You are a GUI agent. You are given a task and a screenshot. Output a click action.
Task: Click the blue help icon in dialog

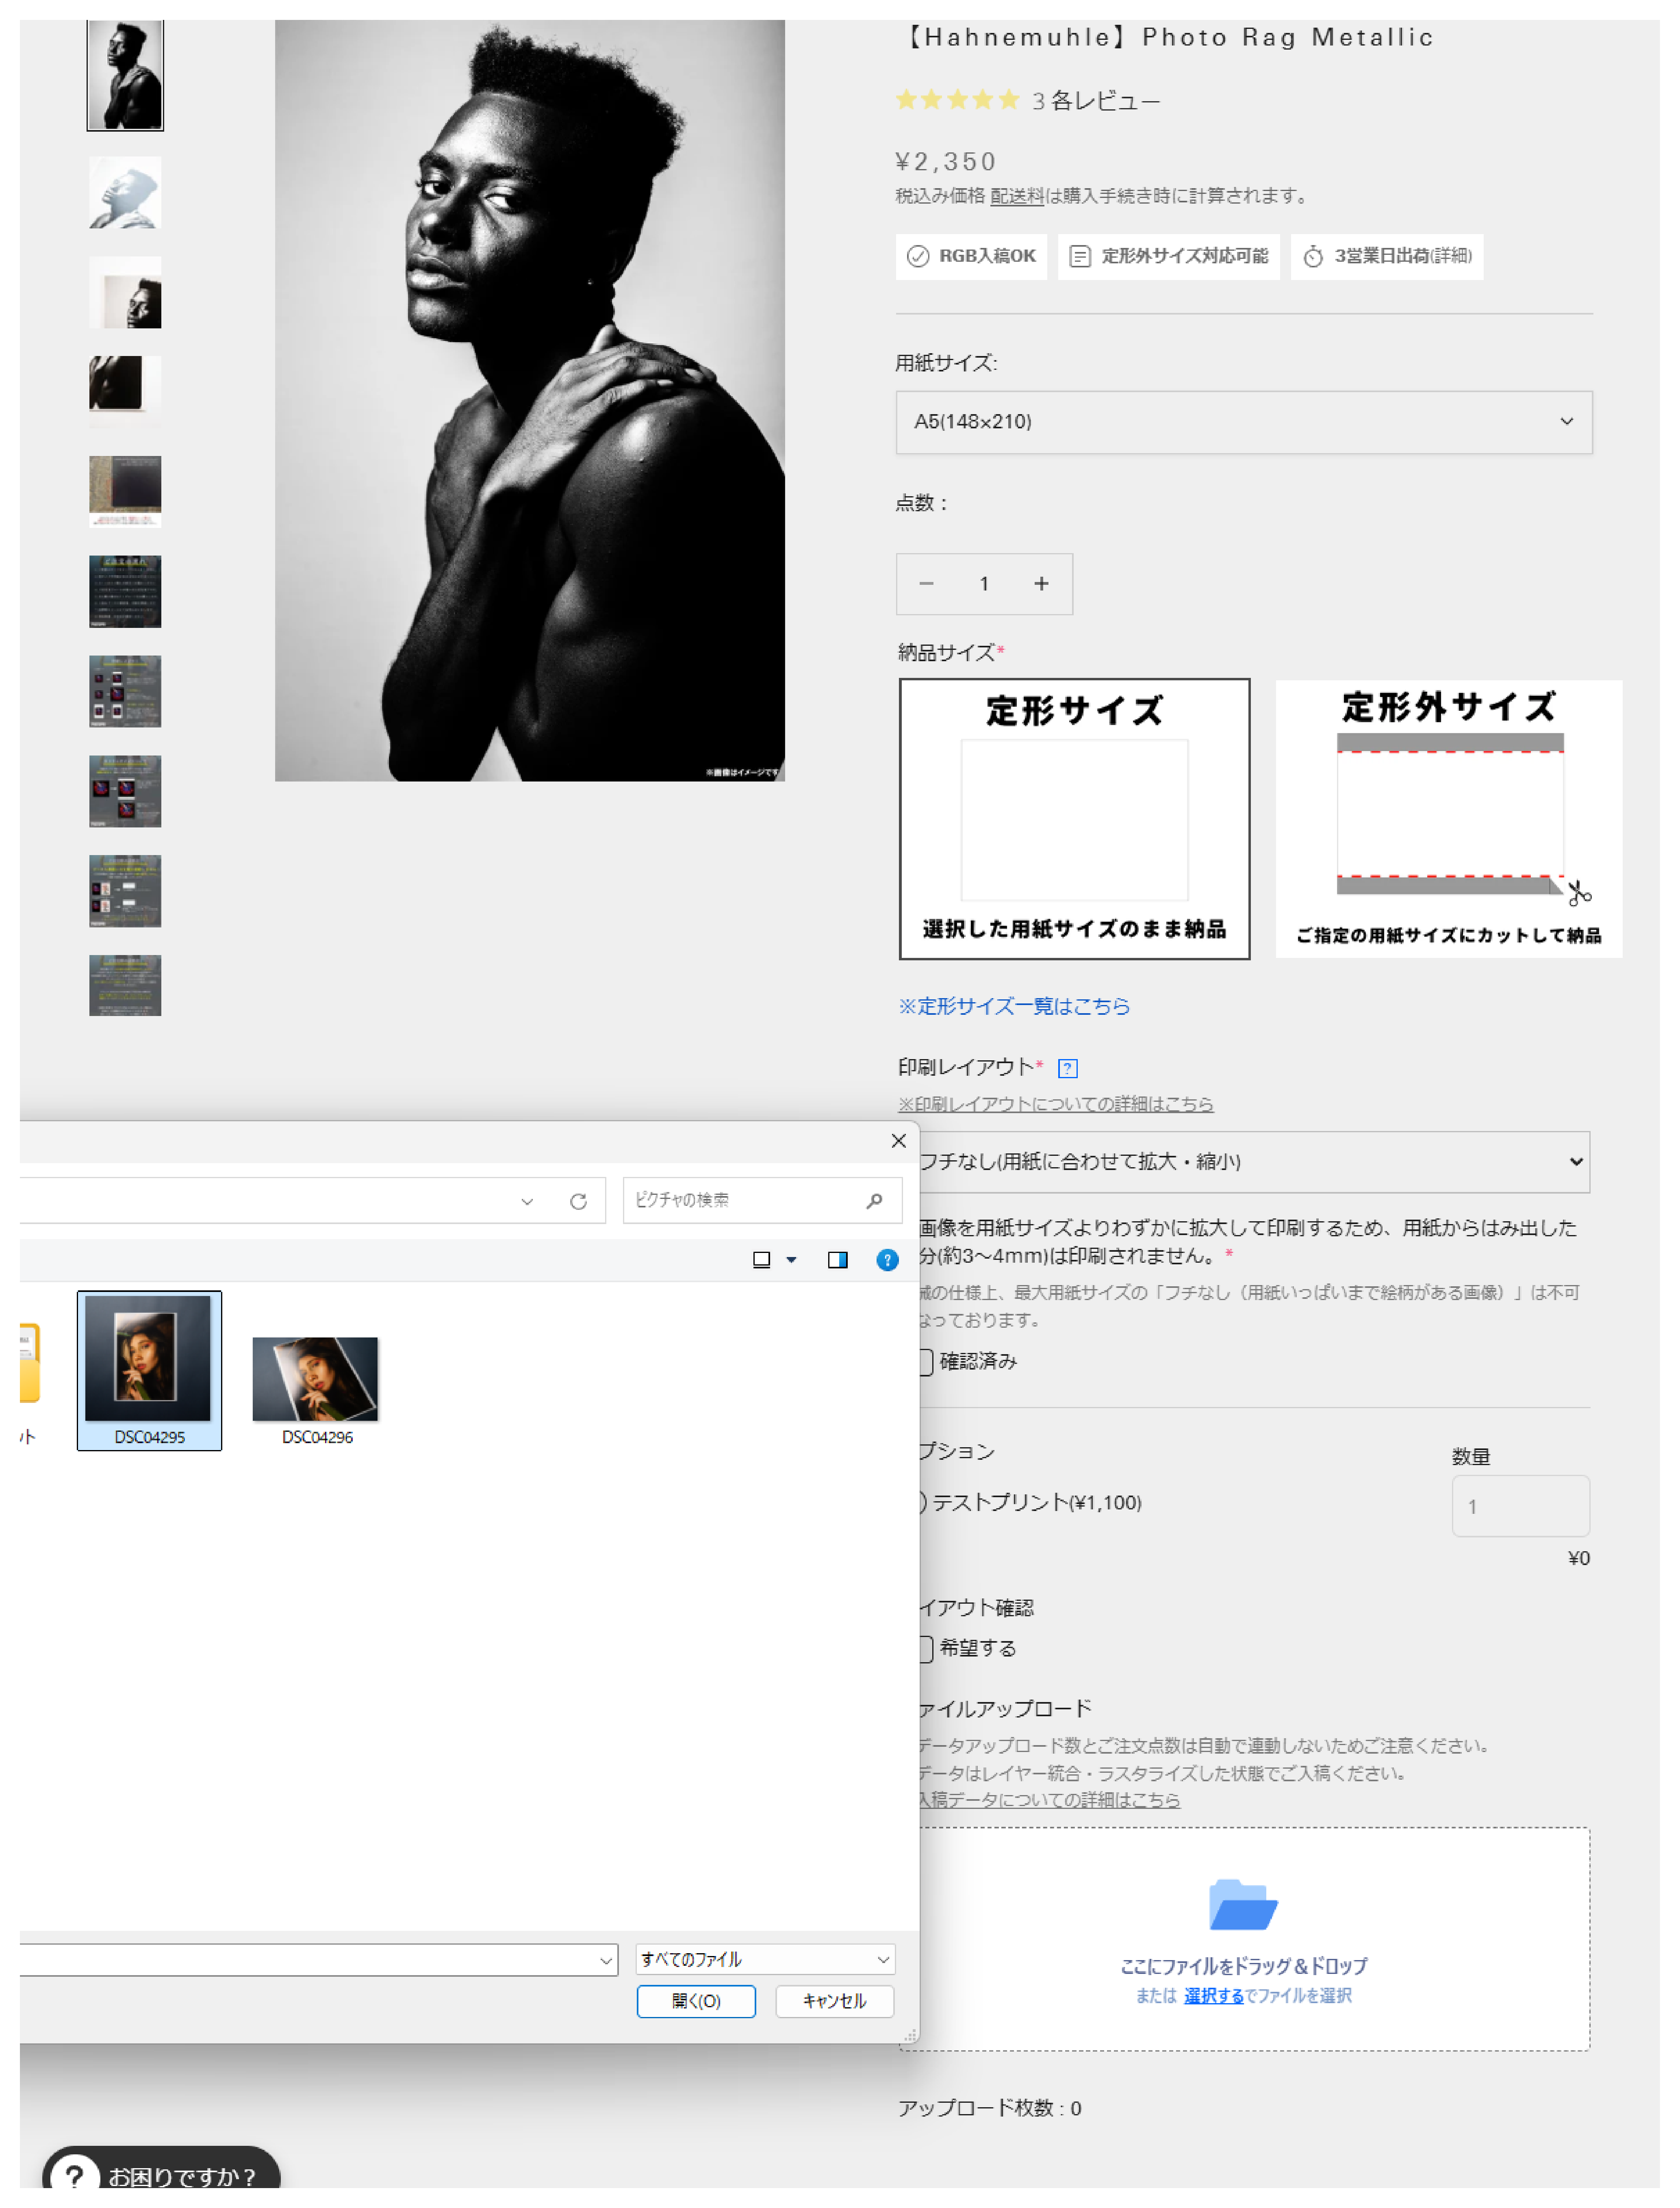click(887, 1260)
